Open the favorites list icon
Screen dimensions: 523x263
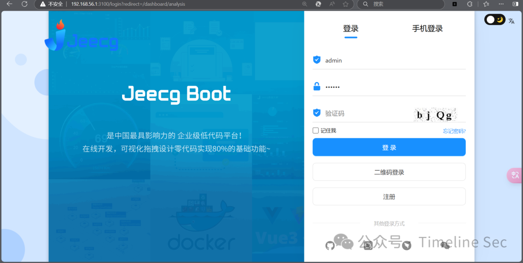tap(486, 4)
